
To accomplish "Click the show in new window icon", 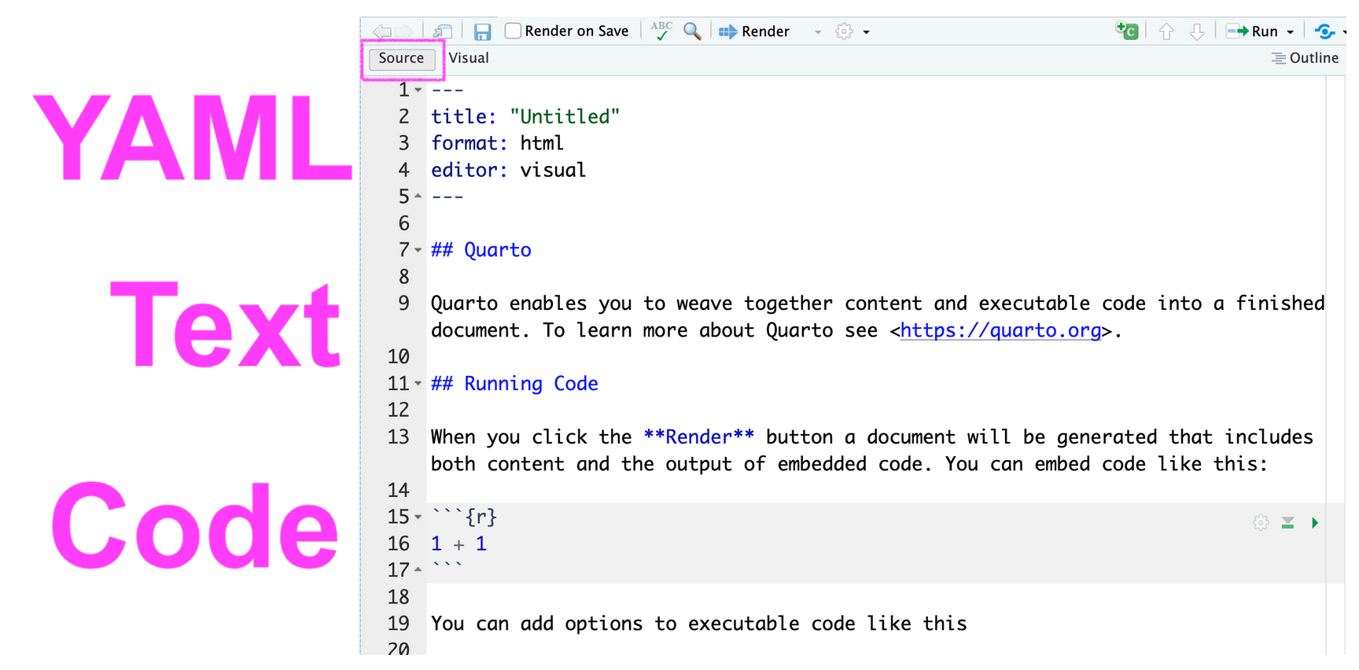I will tap(443, 31).
